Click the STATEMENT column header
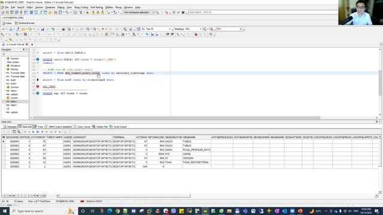 point(38,137)
